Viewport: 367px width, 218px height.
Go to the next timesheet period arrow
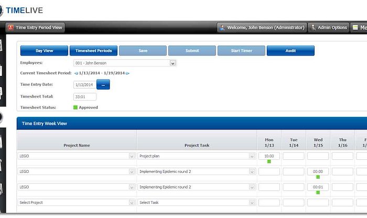[127, 73]
